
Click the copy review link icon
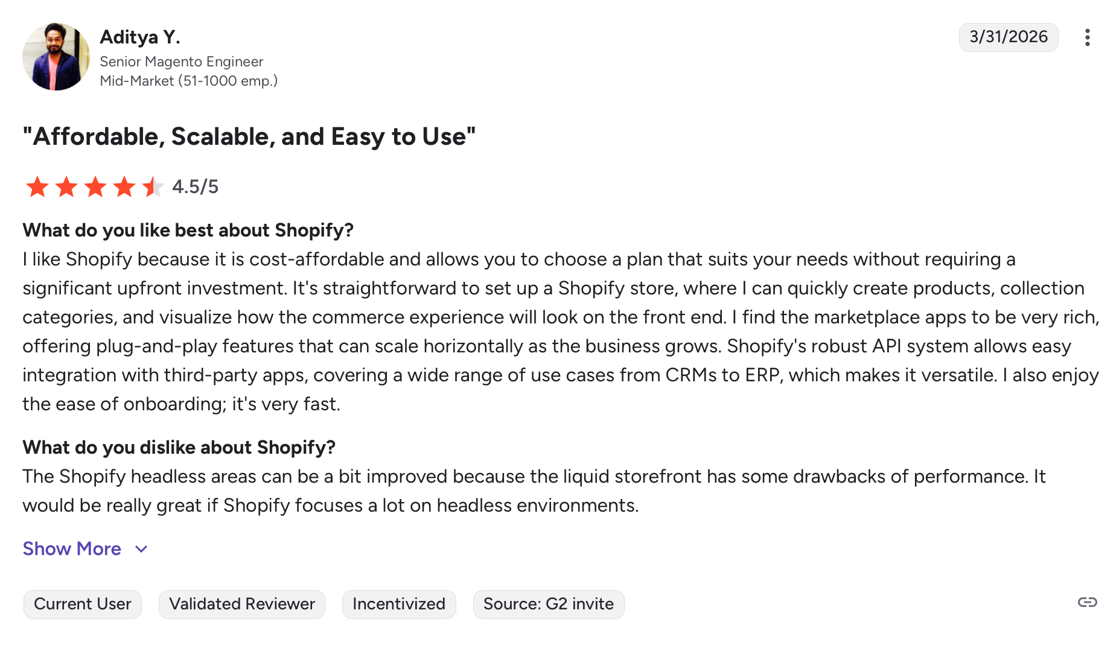tap(1087, 602)
